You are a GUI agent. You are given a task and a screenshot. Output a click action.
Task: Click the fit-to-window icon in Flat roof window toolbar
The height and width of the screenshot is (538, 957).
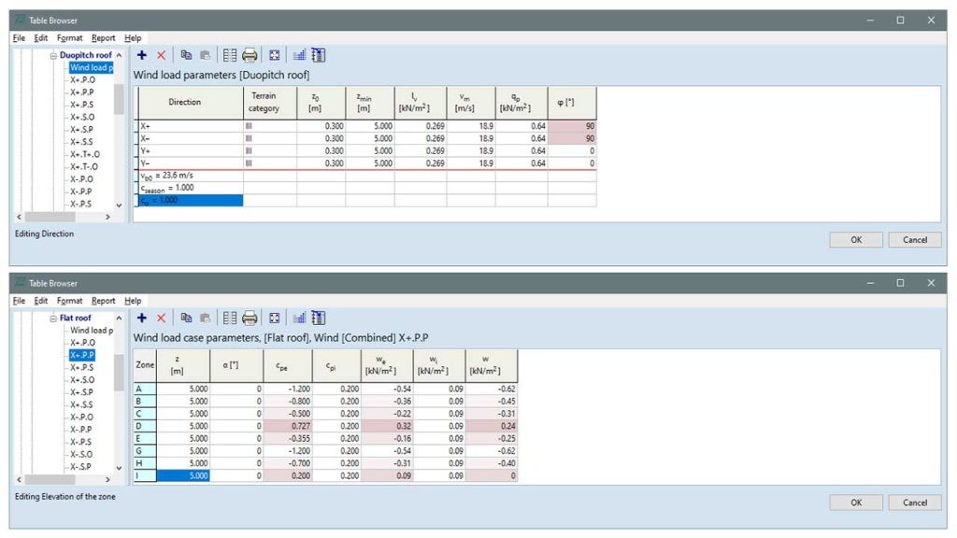tap(275, 319)
